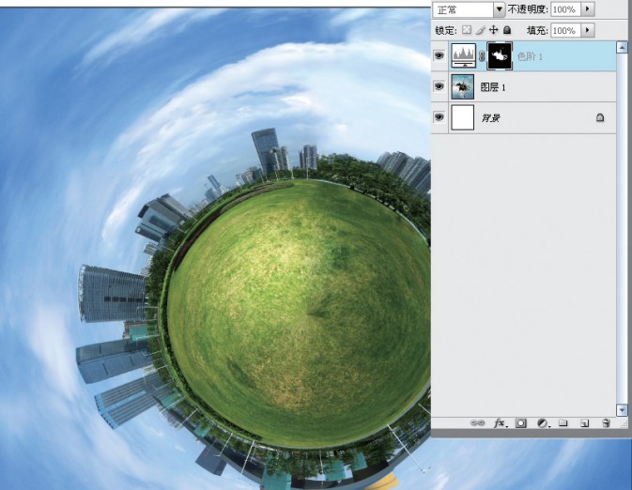The image size is (632, 490).
Task: Click the lock icon on the 背景 layer
Action: (x=600, y=117)
